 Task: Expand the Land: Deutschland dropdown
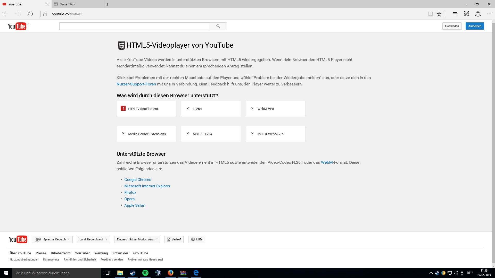93,239
